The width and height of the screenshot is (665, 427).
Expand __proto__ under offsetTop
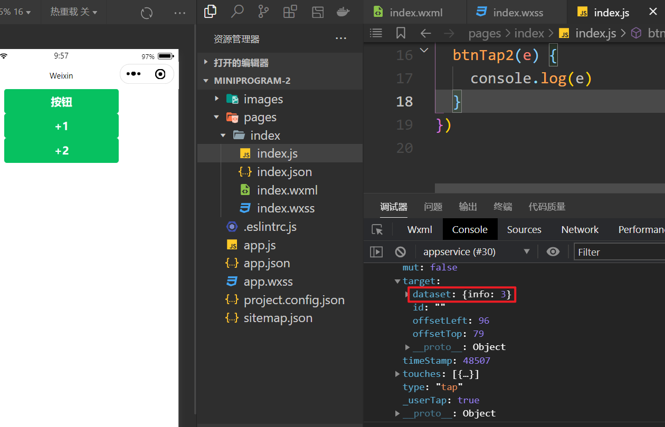407,347
